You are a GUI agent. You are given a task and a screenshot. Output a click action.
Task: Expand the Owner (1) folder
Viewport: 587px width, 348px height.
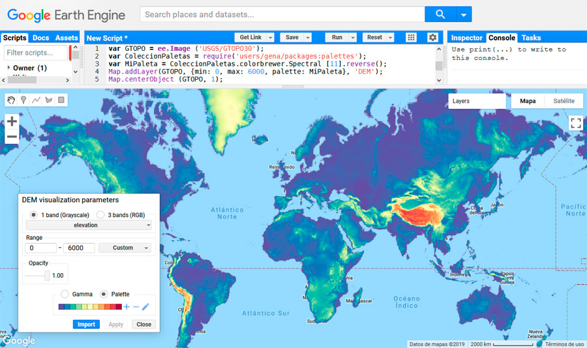8,68
